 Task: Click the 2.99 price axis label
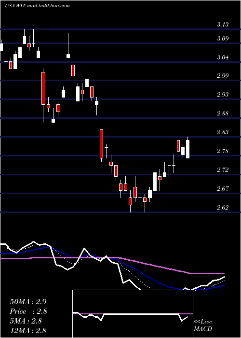[223, 76]
